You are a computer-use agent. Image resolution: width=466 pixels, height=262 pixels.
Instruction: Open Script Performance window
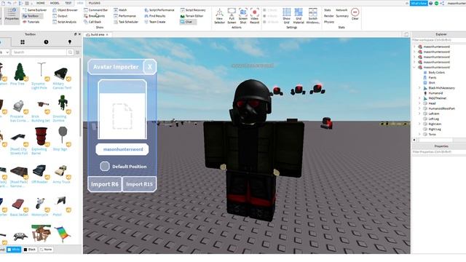[x=159, y=9]
